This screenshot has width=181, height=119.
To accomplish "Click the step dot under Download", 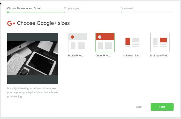I will coord(122,12).
